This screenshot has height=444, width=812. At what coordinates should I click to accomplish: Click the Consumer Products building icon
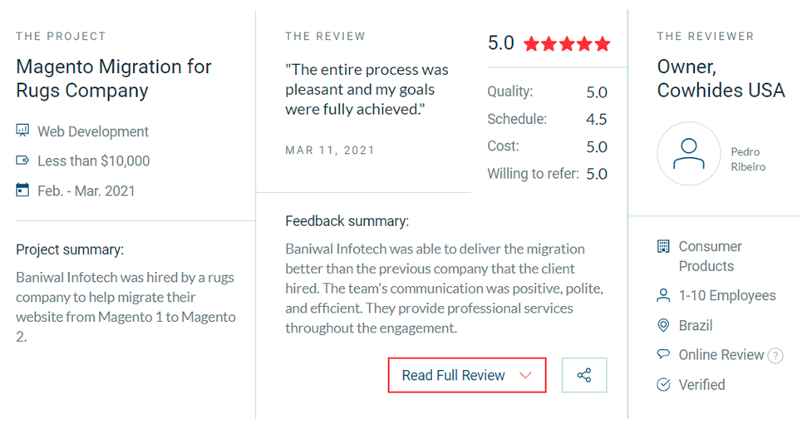pyautogui.click(x=663, y=246)
